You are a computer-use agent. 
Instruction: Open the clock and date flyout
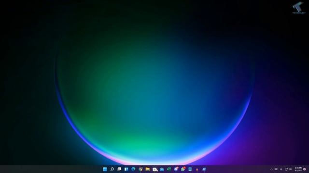[298, 169]
